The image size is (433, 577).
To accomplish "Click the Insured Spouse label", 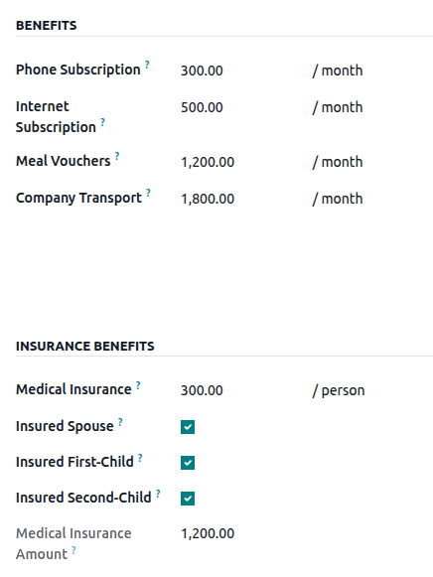I will click(x=65, y=426).
